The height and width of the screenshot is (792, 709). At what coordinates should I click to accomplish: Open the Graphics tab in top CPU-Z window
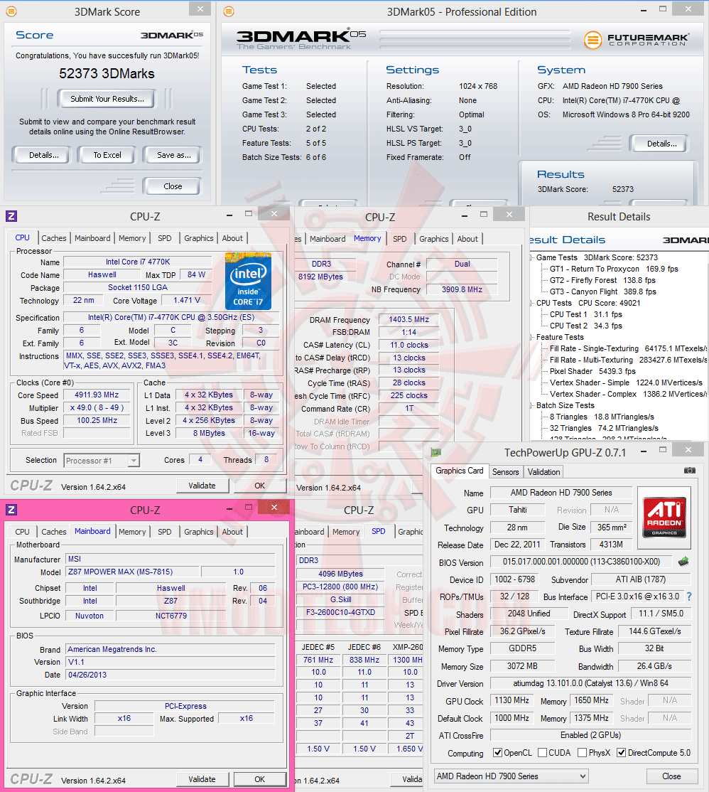click(x=198, y=238)
